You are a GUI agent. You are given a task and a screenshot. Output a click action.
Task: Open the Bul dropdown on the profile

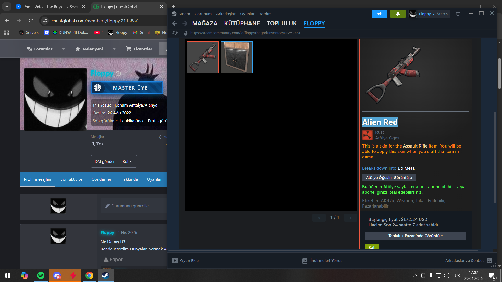pyautogui.click(x=128, y=162)
